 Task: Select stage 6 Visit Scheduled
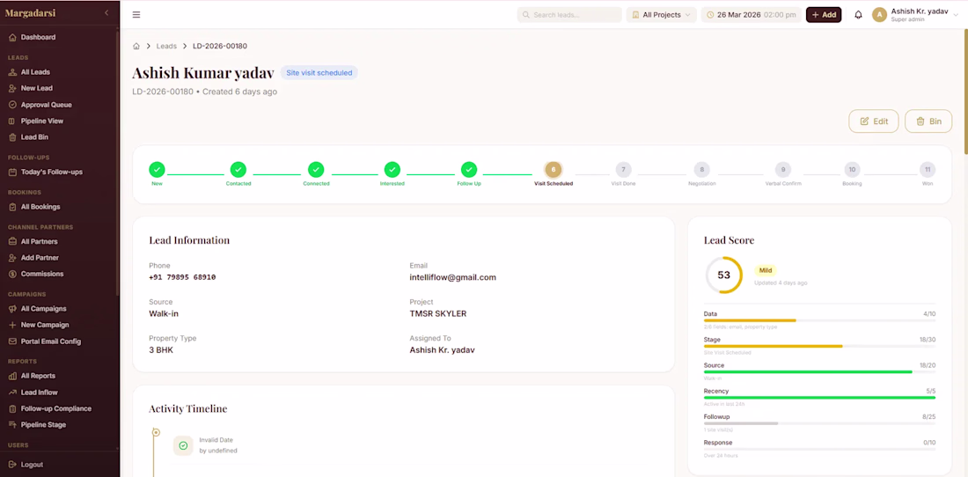pos(554,169)
